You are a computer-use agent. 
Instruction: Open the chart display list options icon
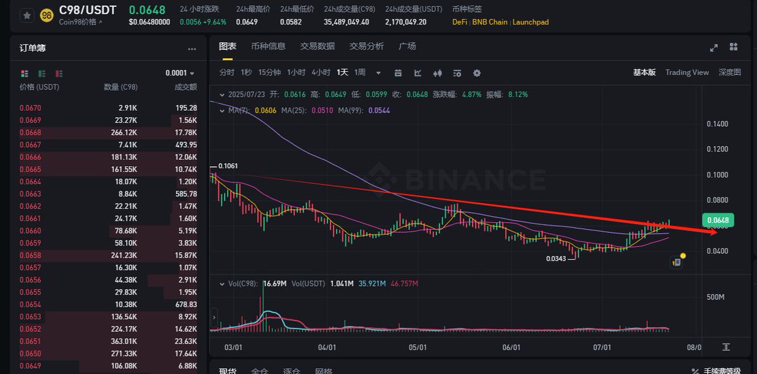457,73
